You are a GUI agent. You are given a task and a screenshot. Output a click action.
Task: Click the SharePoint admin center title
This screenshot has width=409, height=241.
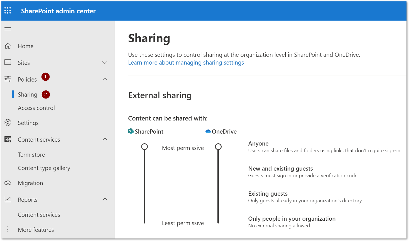click(x=58, y=11)
